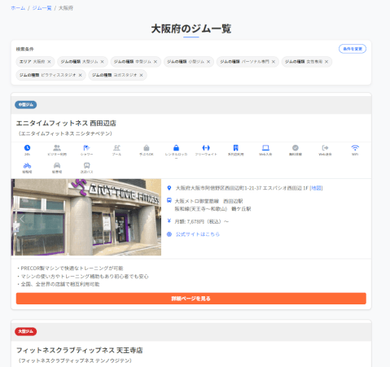Screen dimensions: 390x367
Task: Click the 阪和線 鶴ケ丘駅 station text
Action: click(x=213, y=209)
